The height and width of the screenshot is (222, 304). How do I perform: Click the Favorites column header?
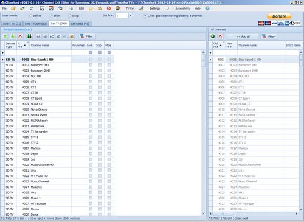coord(78,45)
